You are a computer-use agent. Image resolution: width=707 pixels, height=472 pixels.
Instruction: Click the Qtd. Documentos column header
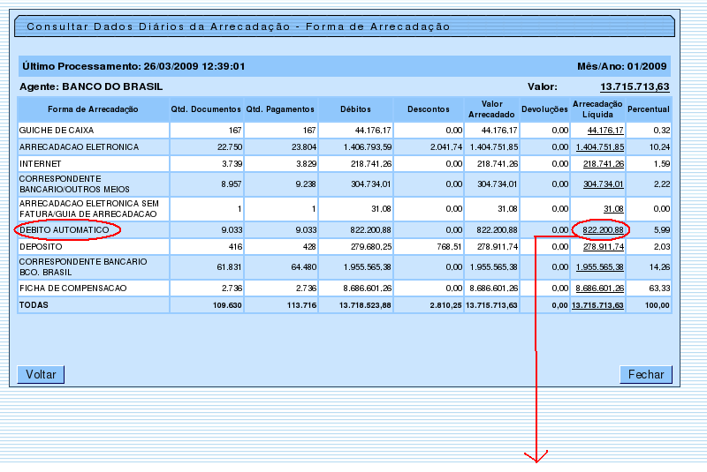(206, 109)
